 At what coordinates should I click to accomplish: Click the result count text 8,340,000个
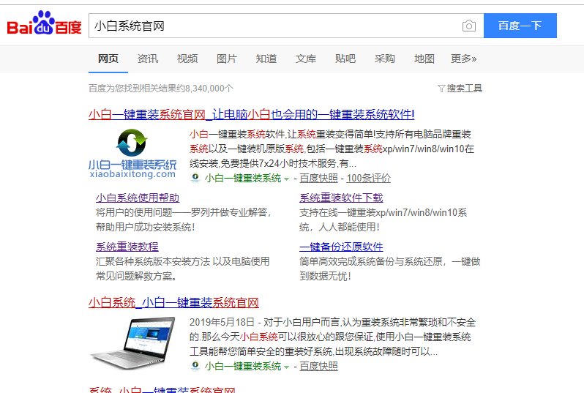(x=209, y=89)
